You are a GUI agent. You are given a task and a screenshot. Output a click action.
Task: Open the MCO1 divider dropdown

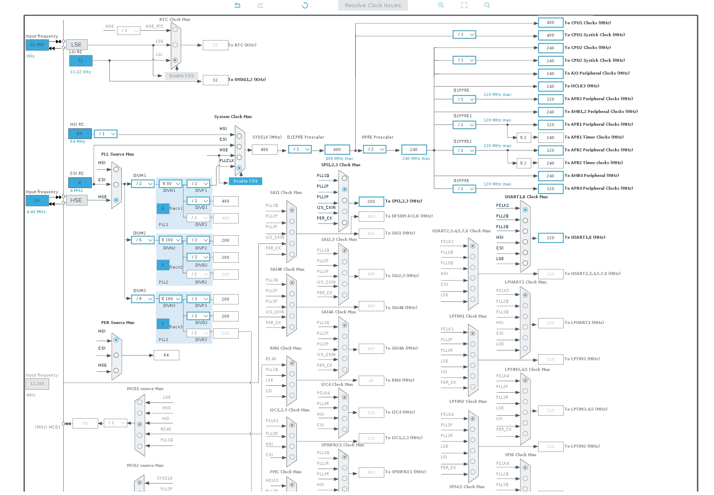coord(116,423)
